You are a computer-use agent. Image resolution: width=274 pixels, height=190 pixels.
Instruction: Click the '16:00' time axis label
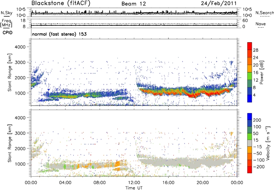pos(168,183)
